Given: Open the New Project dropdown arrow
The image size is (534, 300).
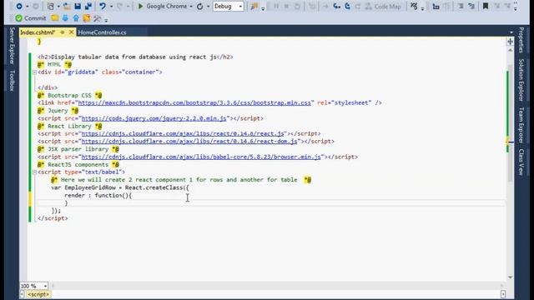Looking at the screenshot, I should coord(58,6).
